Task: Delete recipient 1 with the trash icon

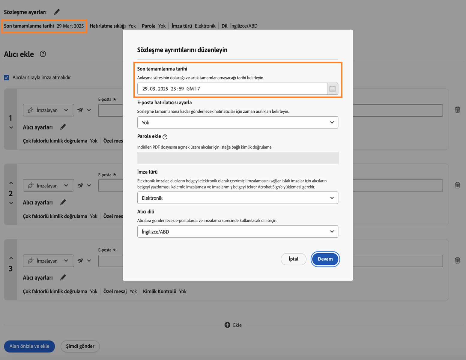Action: 457,110
